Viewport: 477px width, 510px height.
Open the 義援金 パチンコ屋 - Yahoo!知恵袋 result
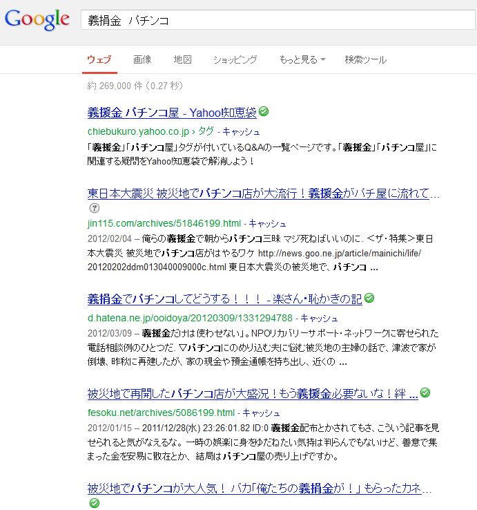(172, 113)
